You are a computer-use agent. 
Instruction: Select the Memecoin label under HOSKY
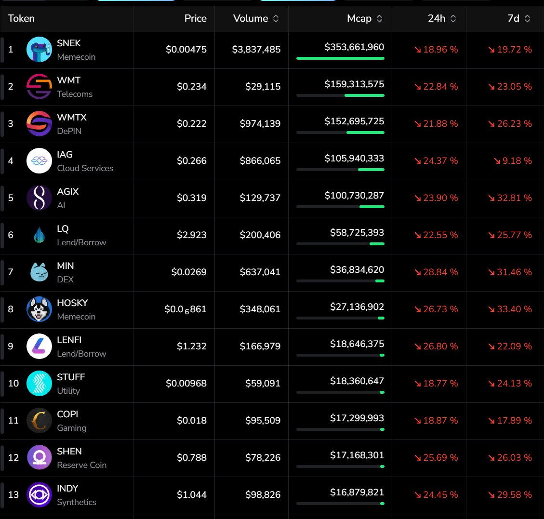pyautogui.click(x=76, y=317)
